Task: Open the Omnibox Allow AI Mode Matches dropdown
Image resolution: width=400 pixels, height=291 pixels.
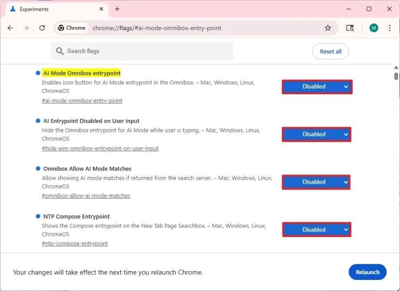Action: pyautogui.click(x=315, y=182)
